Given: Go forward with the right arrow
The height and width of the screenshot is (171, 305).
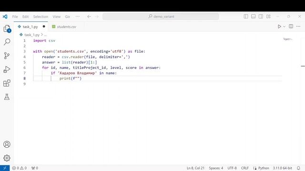Looking at the screenshot, I should click(x=97, y=17).
